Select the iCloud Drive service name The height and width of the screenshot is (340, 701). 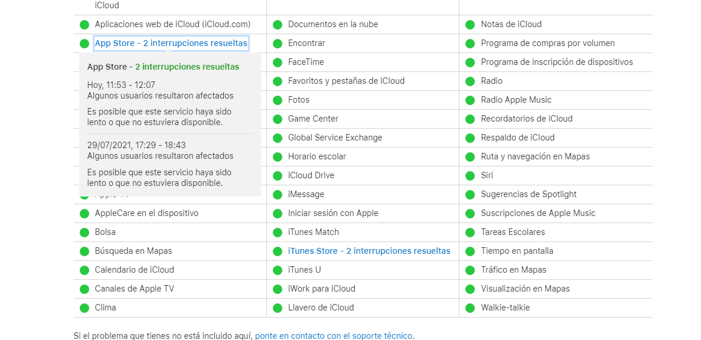click(311, 175)
